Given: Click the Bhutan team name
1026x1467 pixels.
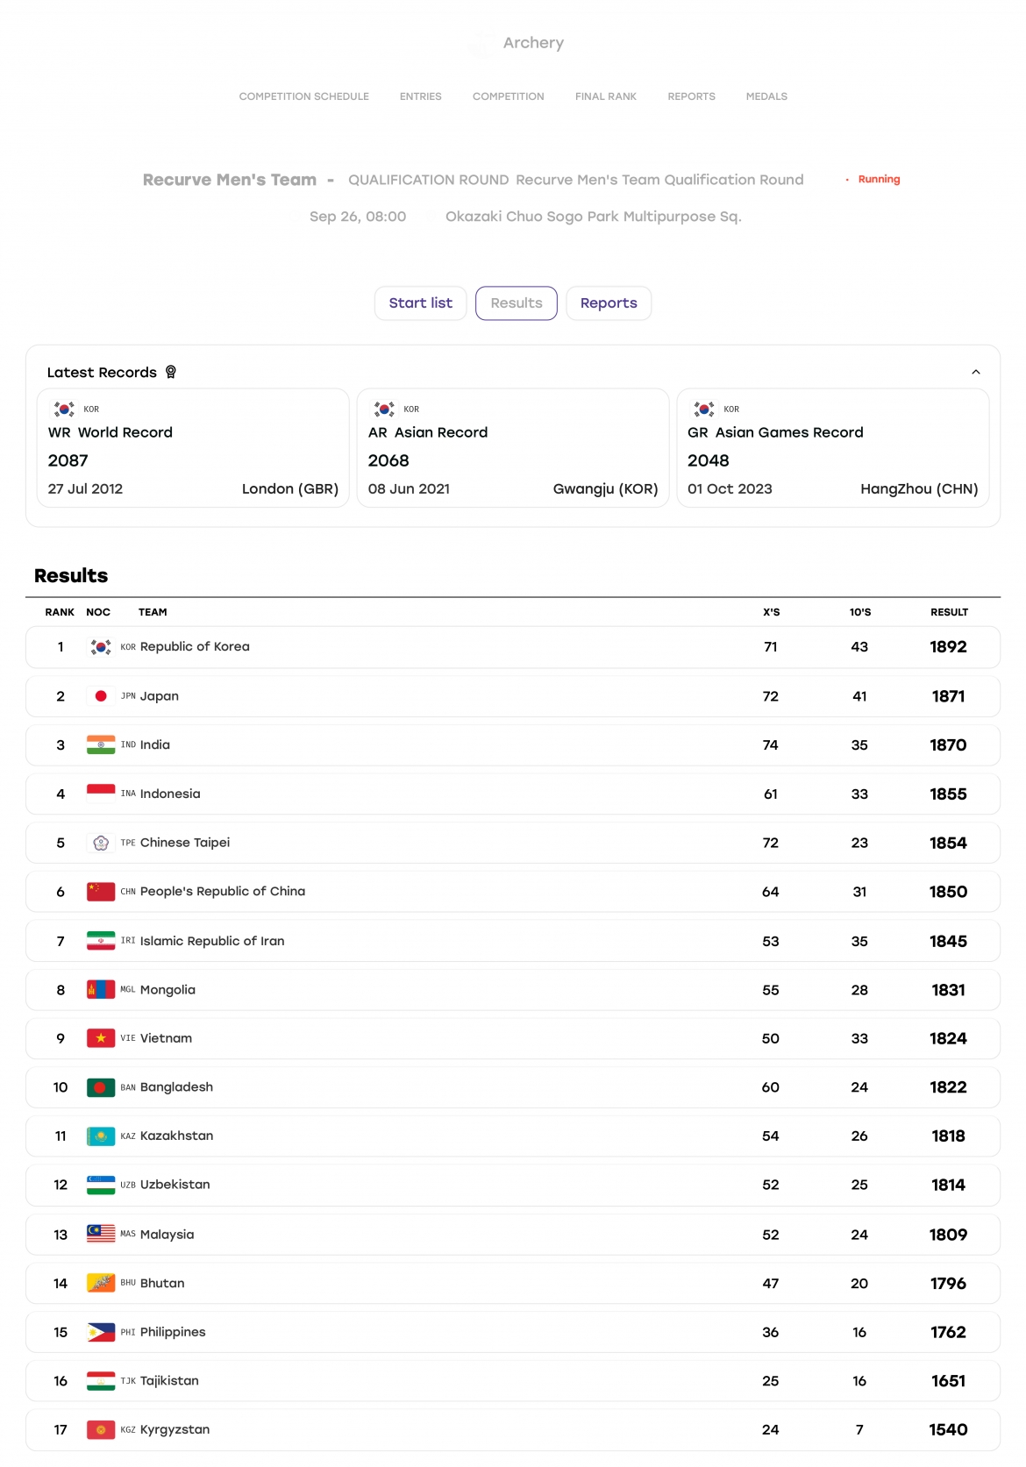Looking at the screenshot, I should click(162, 1283).
